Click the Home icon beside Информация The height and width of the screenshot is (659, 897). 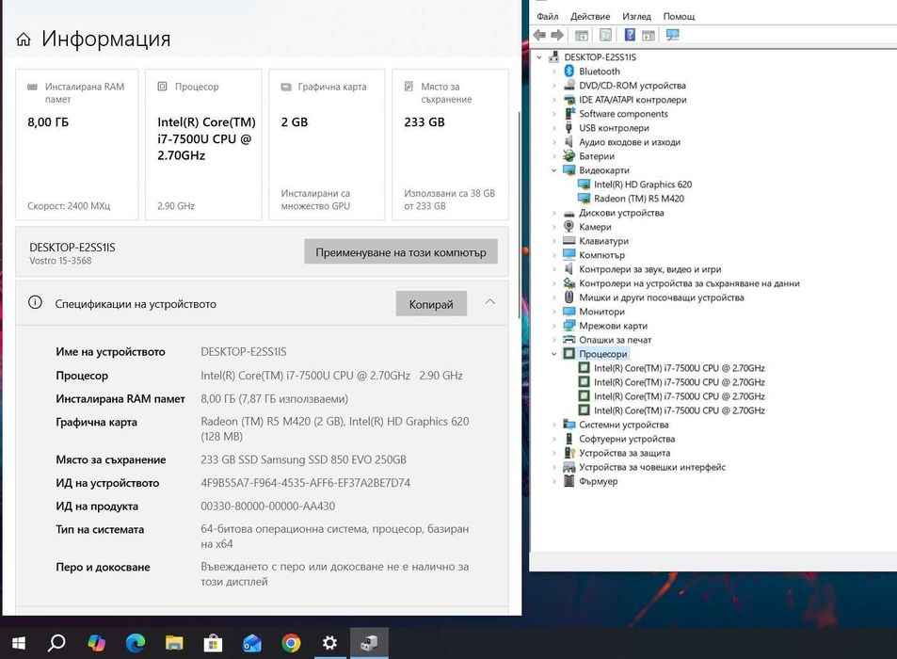point(24,40)
